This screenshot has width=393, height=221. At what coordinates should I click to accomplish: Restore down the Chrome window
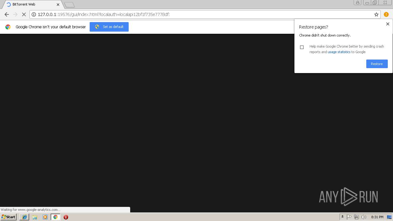[x=375, y=3]
